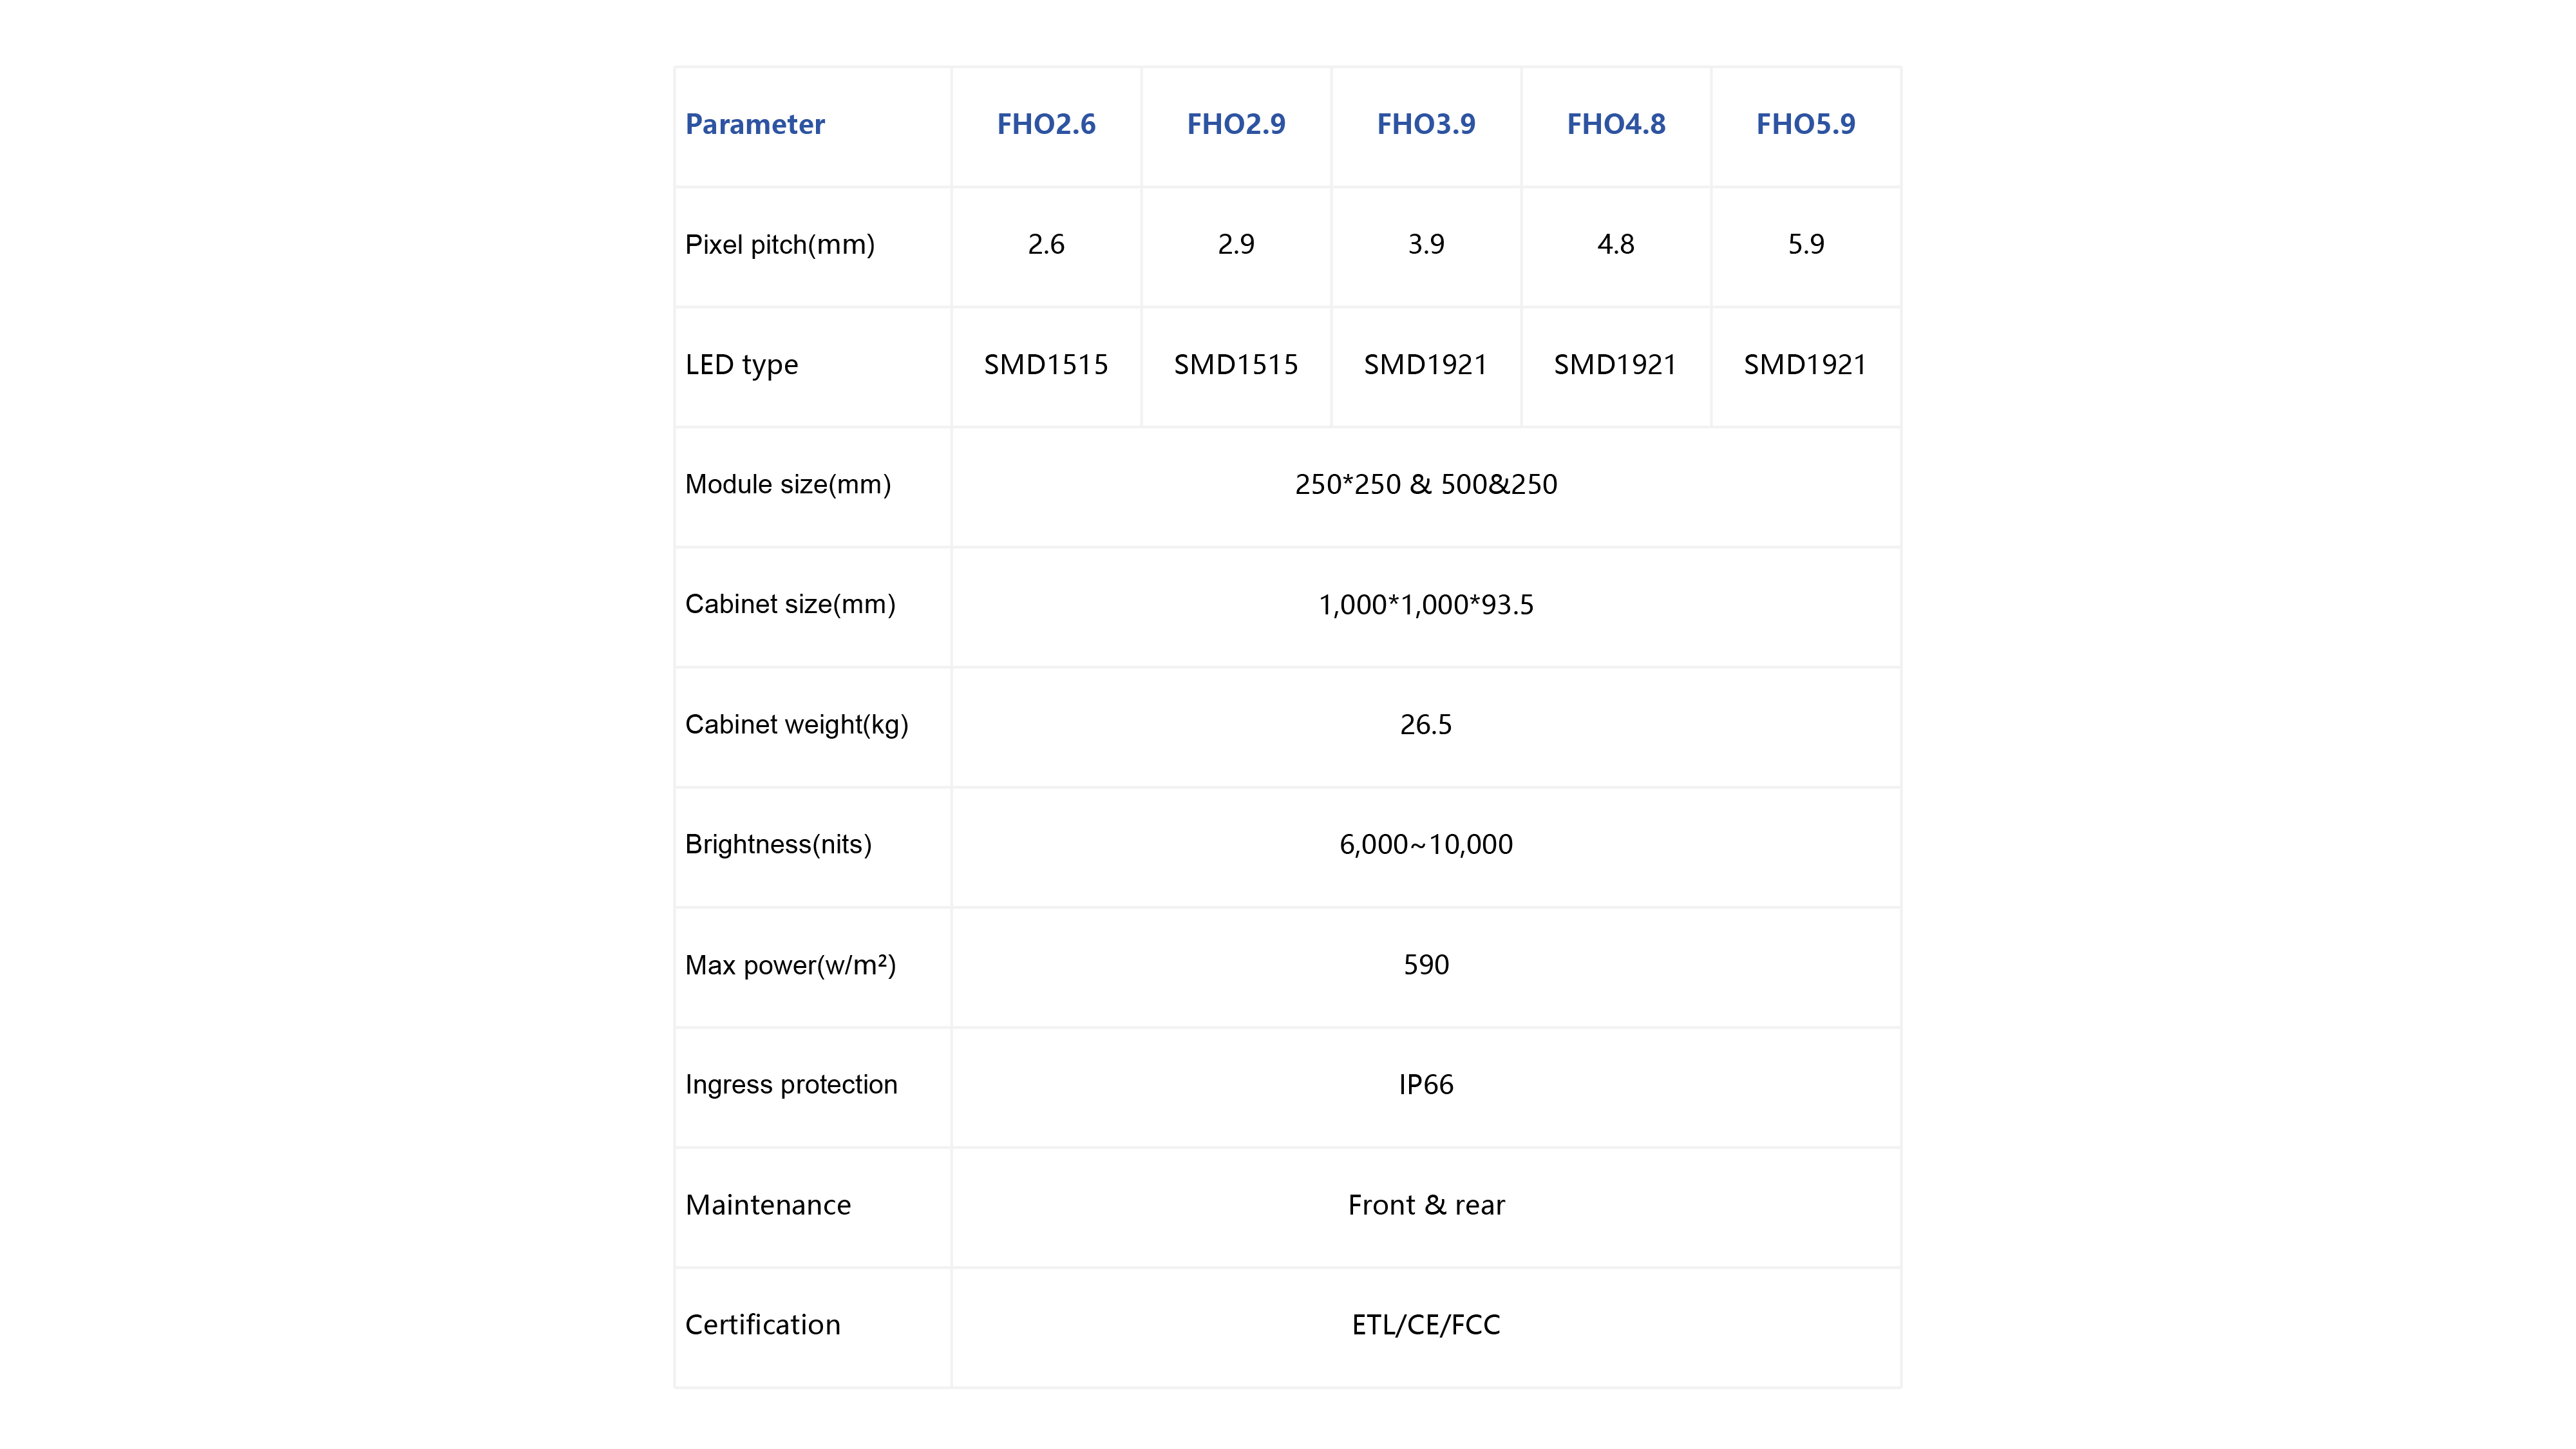Select SMD1515 under the FHO2.6 column
This screenshot has height=1449, width=2576.
pyautogui.click(x=1046, y=365)
